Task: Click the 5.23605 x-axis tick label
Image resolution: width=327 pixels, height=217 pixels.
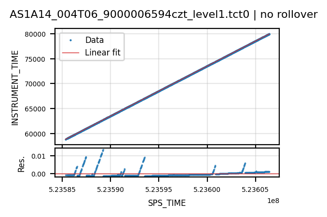Action: click(x=255, y=190)
